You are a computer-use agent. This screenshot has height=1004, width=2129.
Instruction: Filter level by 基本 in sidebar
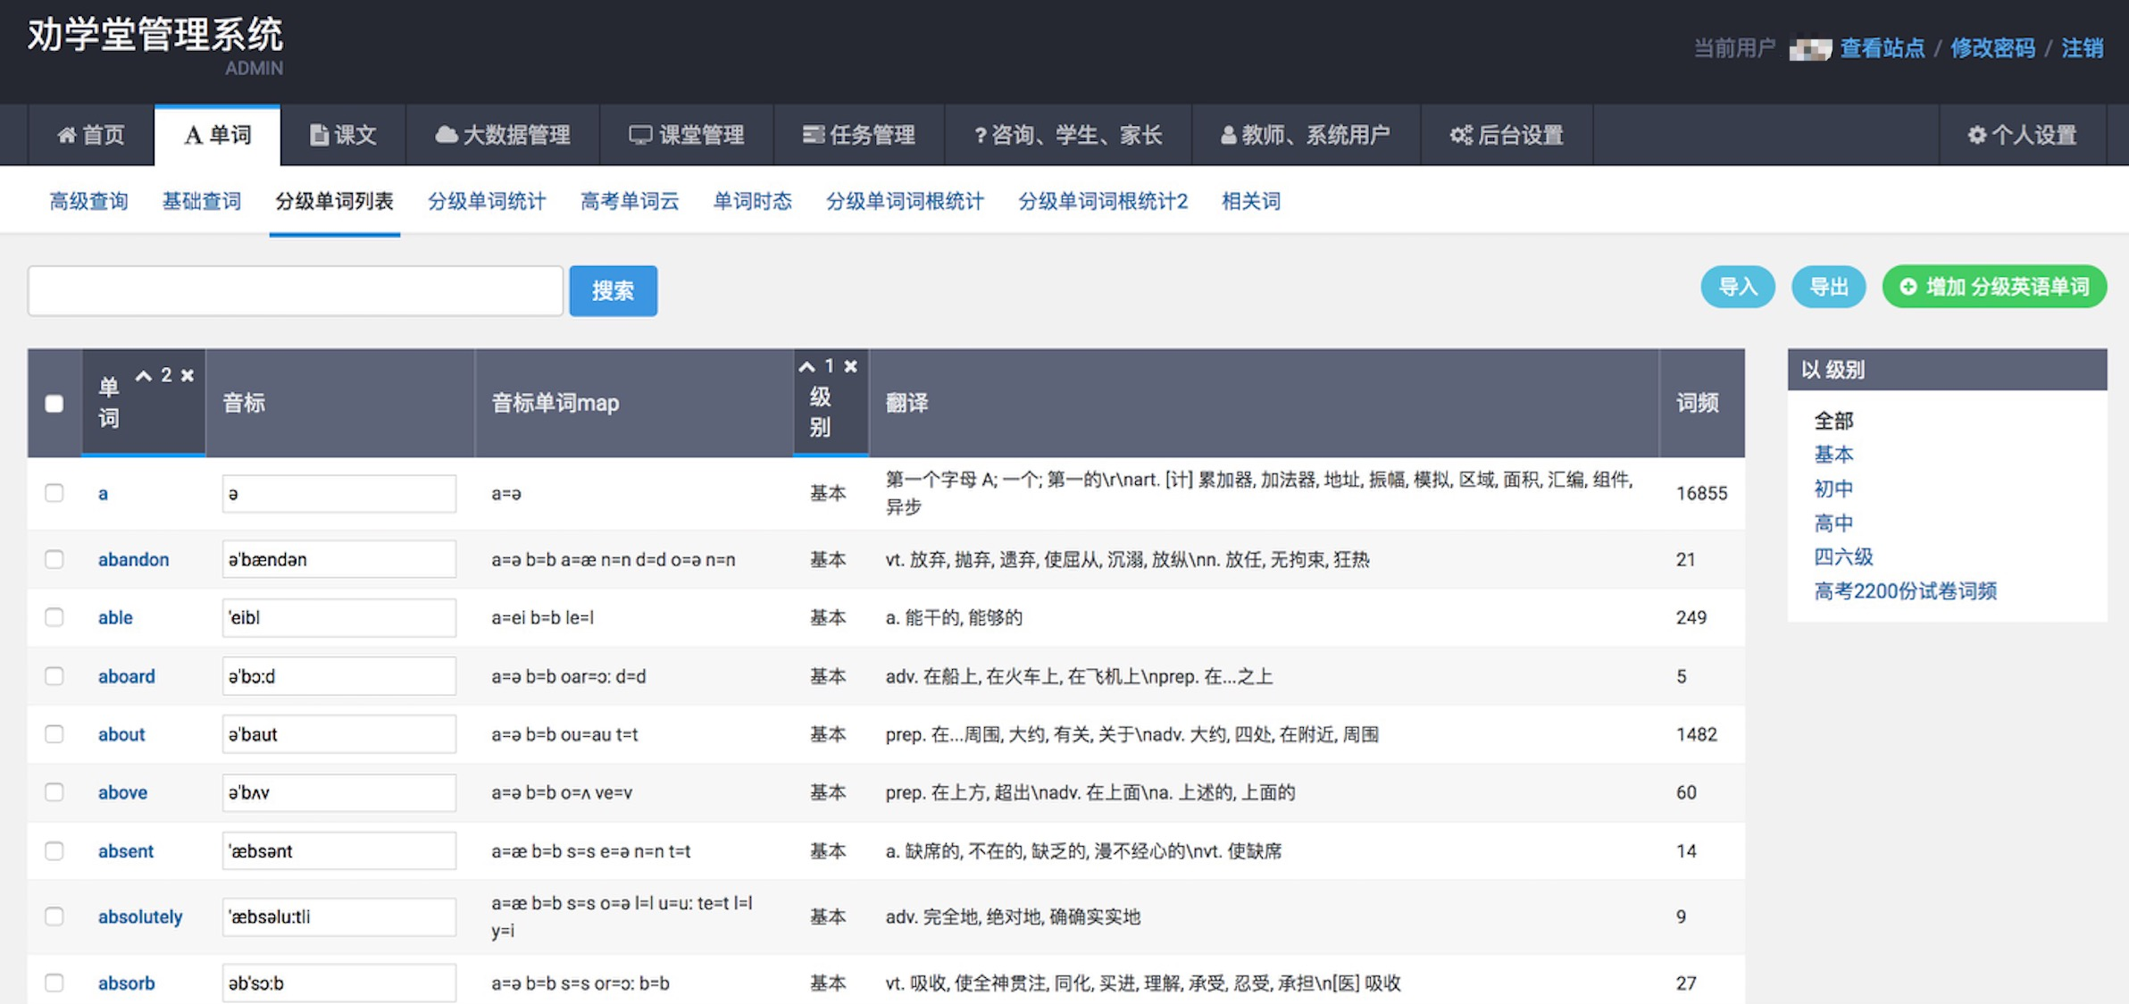tap(1833, 455)
